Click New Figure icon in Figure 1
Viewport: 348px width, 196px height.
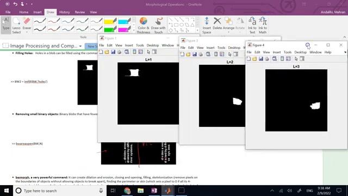[x=101, y=52]
